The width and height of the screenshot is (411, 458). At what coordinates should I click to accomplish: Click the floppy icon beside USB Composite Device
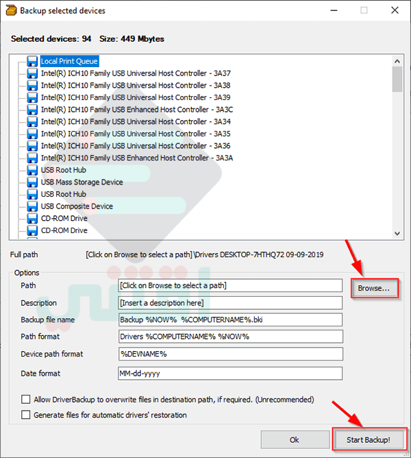click(x=32, y=206)
